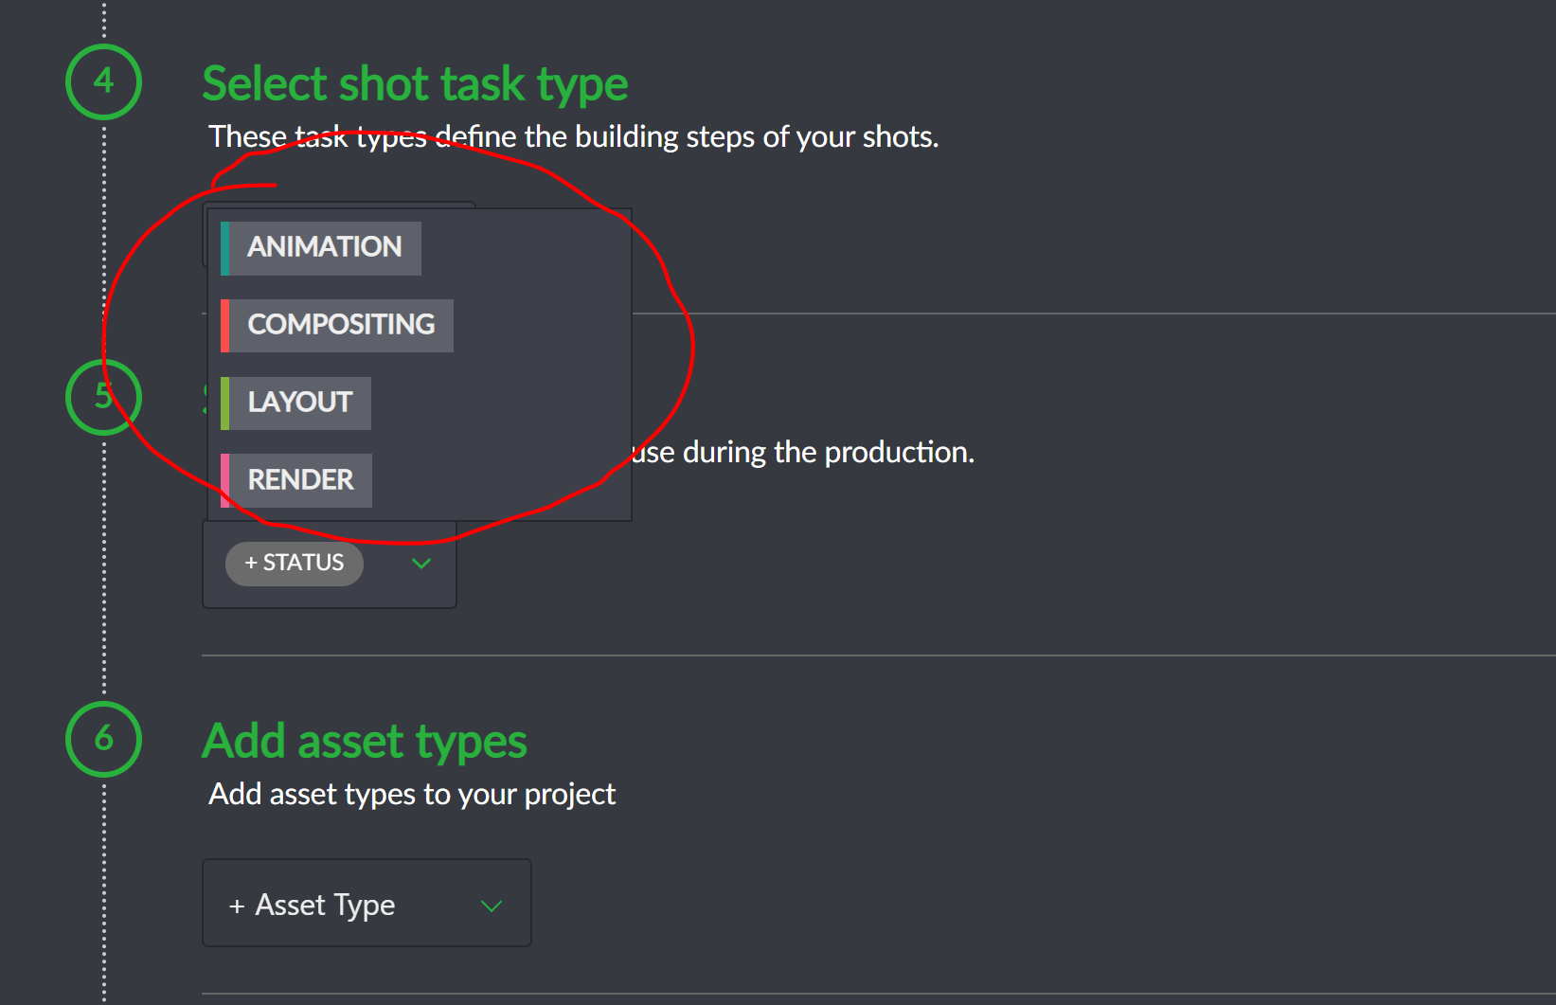Click the step 4 circle indicator
This screenshot has height=1005, width=1556.
pos(103,81)
